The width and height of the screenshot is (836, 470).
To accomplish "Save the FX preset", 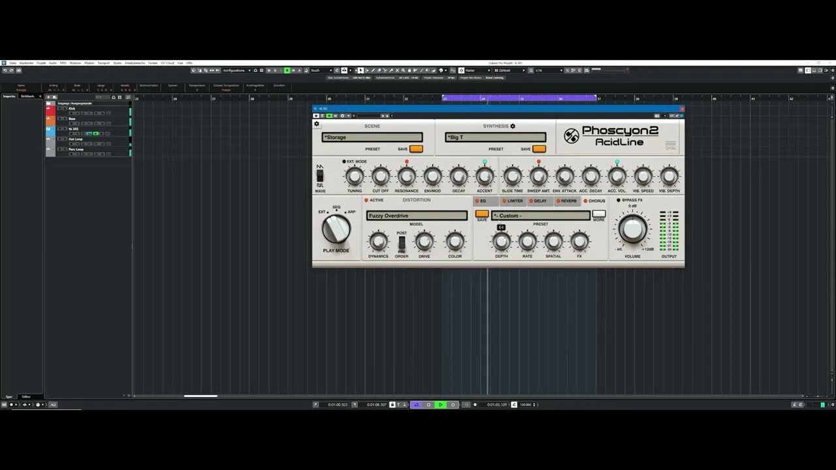I will 482,213.
